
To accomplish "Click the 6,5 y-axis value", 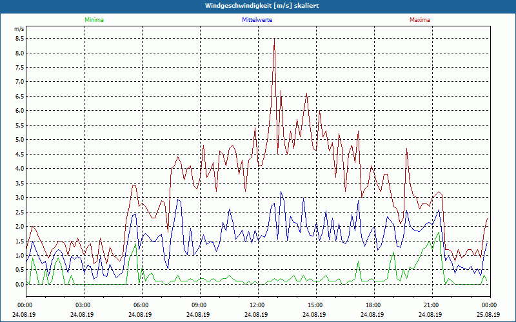I will 20,96.
